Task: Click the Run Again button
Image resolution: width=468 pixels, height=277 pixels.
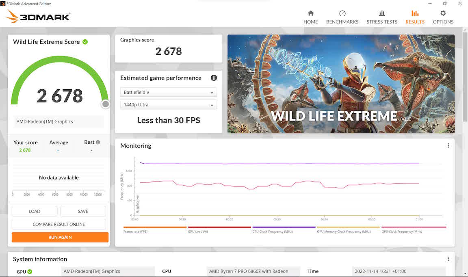Action: coord(60,237)
